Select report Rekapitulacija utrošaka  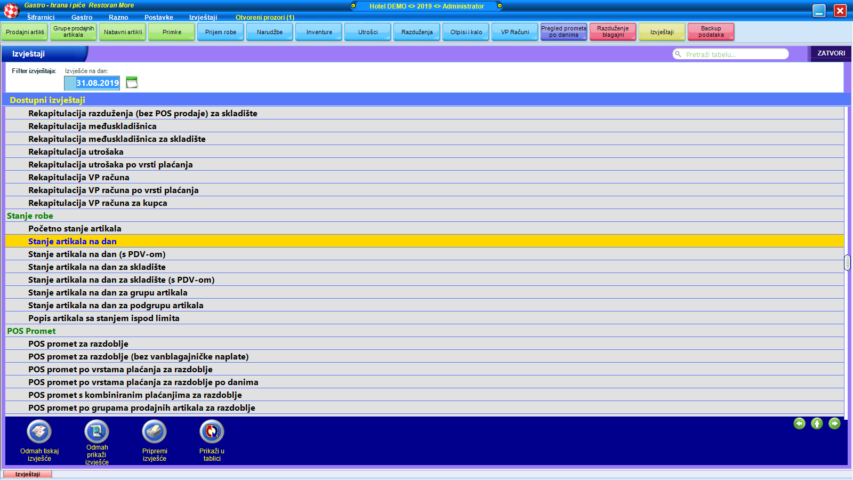point(76,152)
